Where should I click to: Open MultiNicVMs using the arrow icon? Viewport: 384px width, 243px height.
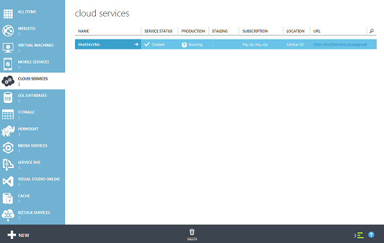pos(137,44)
